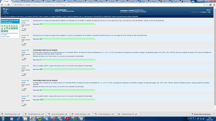Expand options for Comp mec propuest download
The height and width of the screenshot is (121, 216).
point(69,114)
